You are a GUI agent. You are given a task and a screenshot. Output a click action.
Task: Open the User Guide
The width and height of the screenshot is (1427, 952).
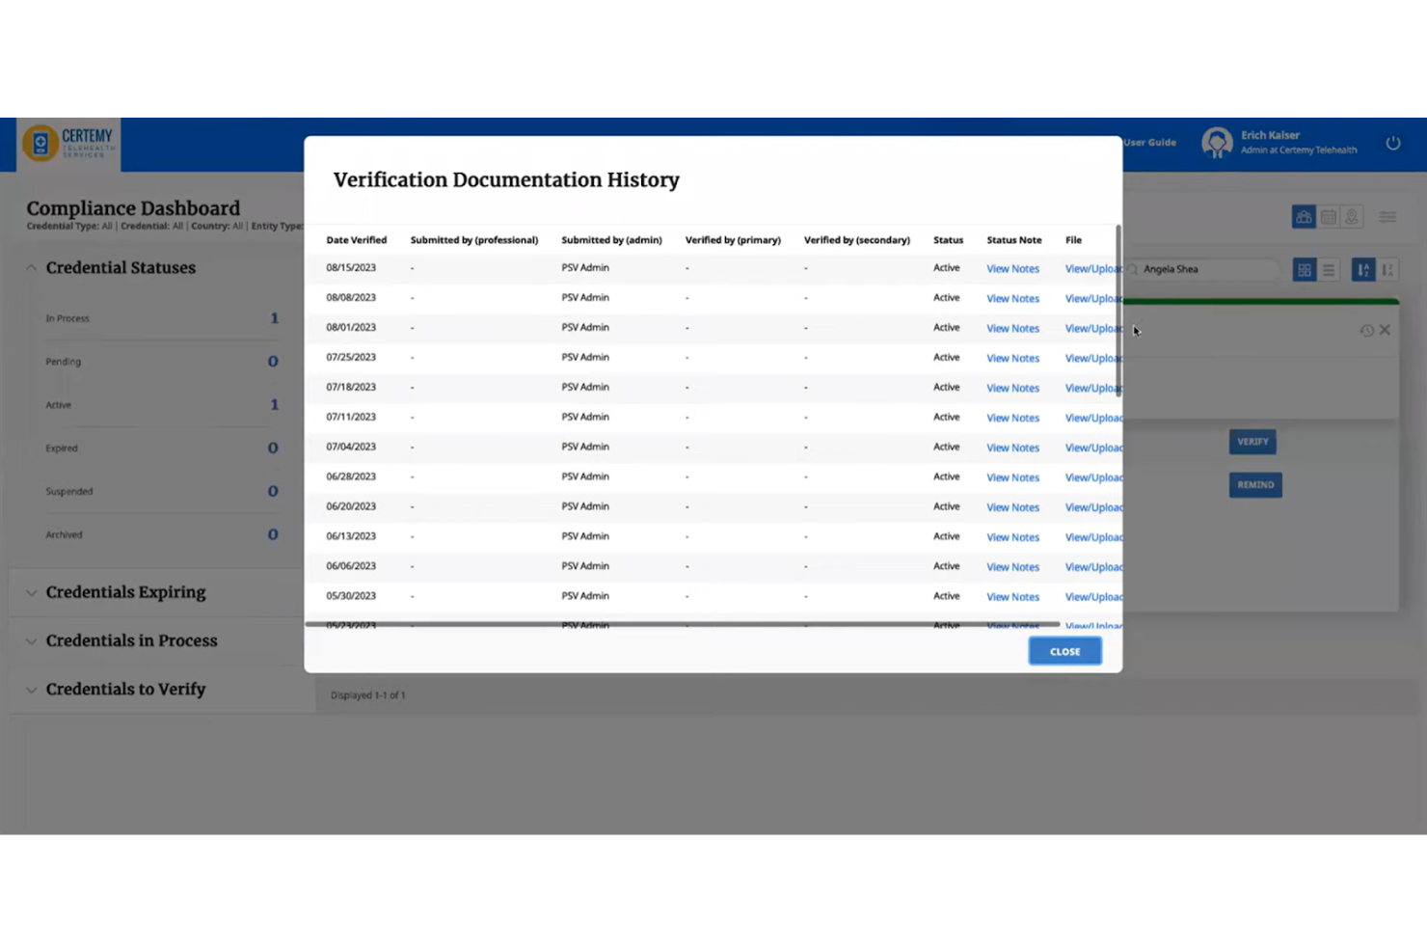click(1148, 142)
